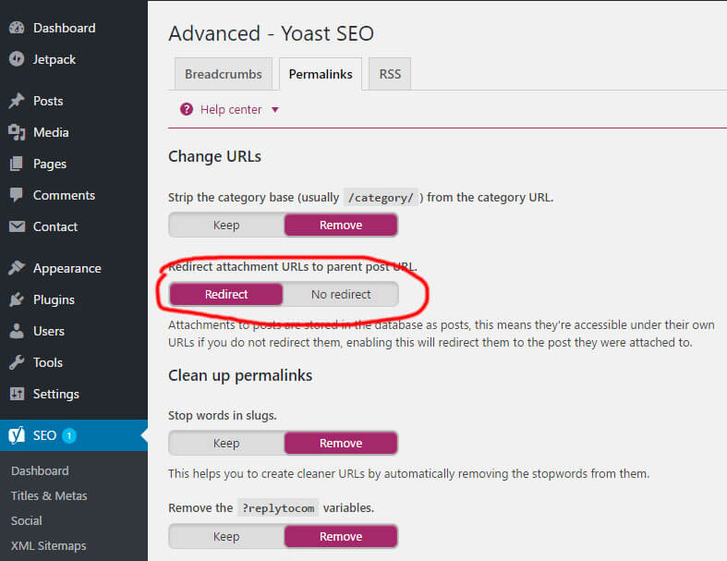Click the Users person icon
Viewport: 727px width, 561px height.
click(17, 331)
